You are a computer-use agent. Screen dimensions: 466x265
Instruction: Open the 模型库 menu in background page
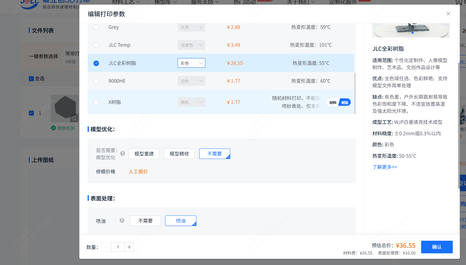coord(165,2)
